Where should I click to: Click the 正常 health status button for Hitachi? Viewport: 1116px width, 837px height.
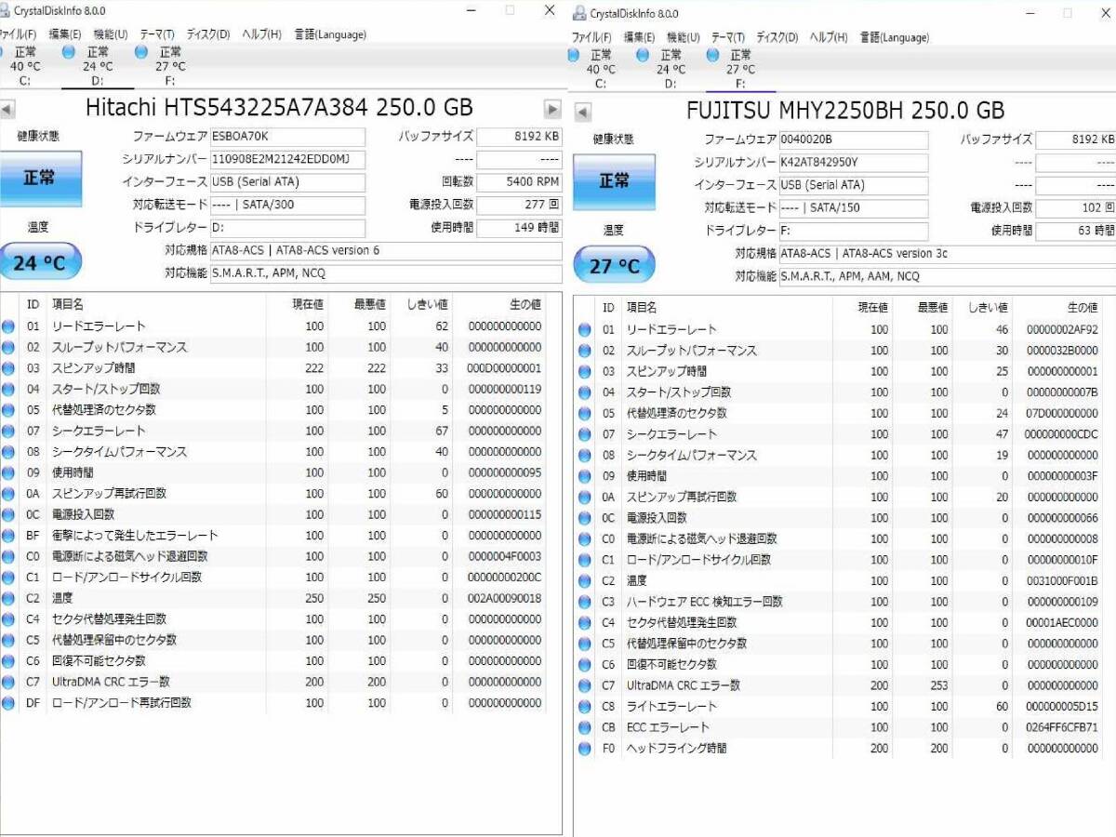(x=40, y=178)
